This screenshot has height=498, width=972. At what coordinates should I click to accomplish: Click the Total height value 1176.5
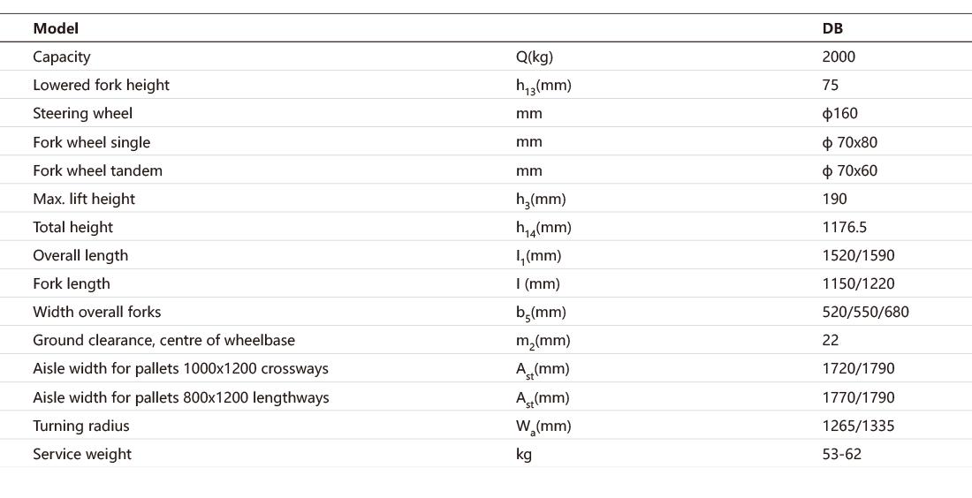click(844, 227)
